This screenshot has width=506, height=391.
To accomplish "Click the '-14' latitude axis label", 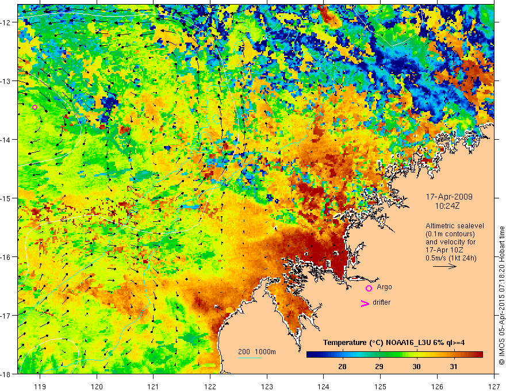I will tap(6, 140).
